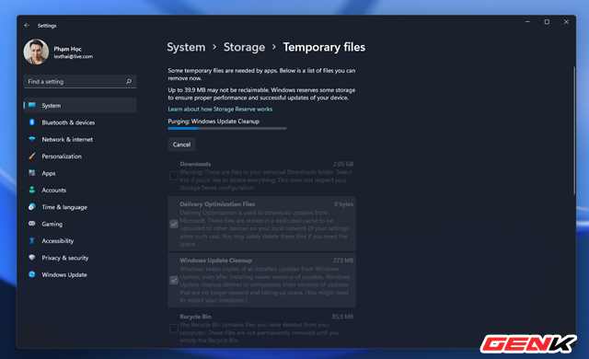Screen dimensions: 589x359
Task: Click the Bluetooth icon in sidebar
Action: [x=32, y=122]
